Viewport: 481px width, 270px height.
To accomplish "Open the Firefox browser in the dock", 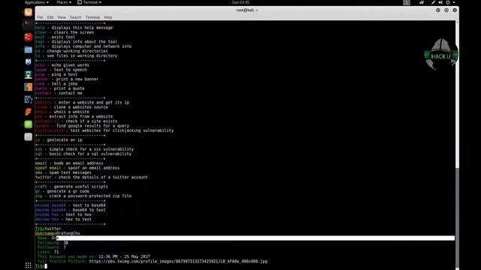I will (x=29, y=12).
